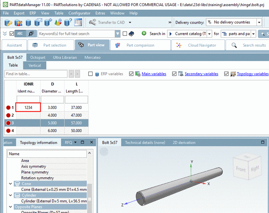Switch to the Octopart tab
Screen dimensions: 269x213
pos(38,57)
